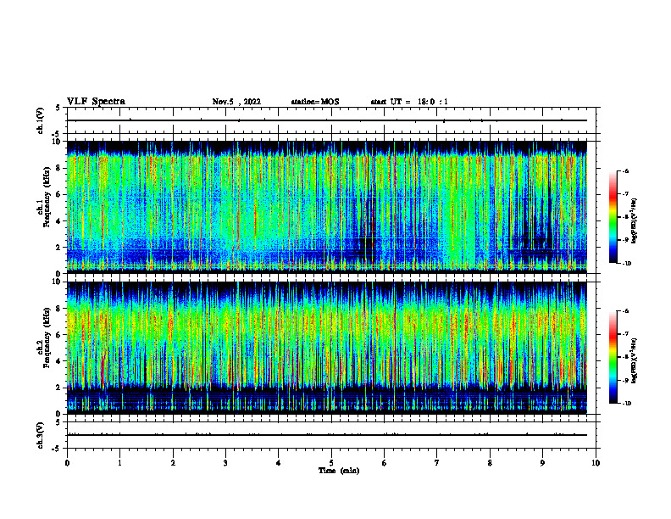Click the "-10" label on upper colorbar

(626, 264)
